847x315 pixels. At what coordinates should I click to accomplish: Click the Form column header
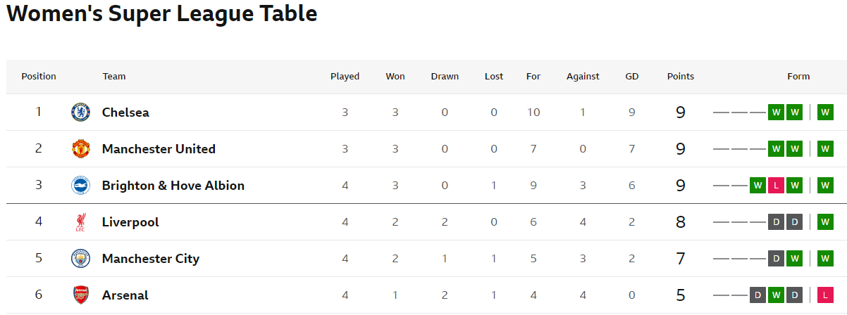(798, 77)
